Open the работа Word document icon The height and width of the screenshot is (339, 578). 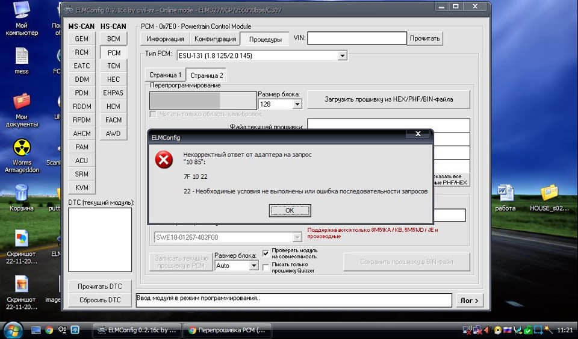(x=505, y=197)
